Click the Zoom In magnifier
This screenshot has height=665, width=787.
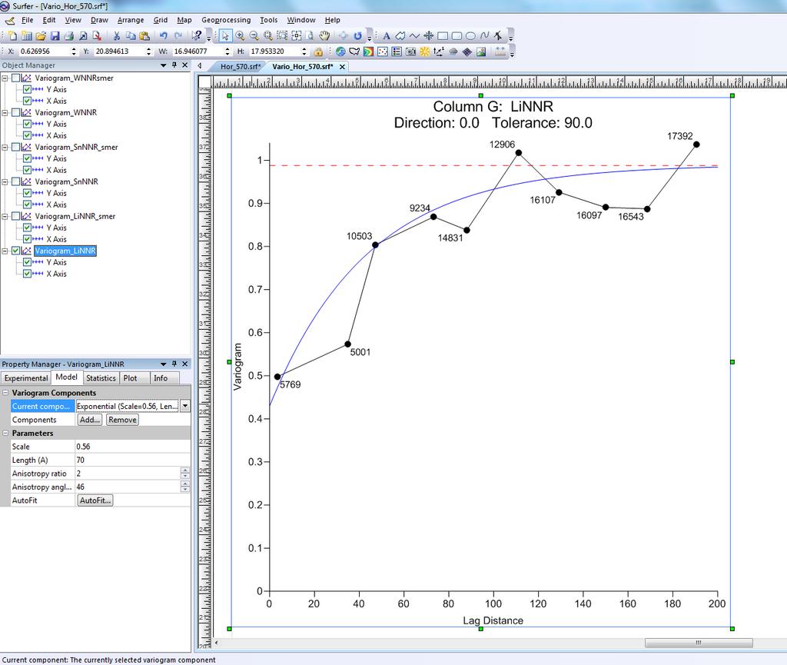(240, 35)
